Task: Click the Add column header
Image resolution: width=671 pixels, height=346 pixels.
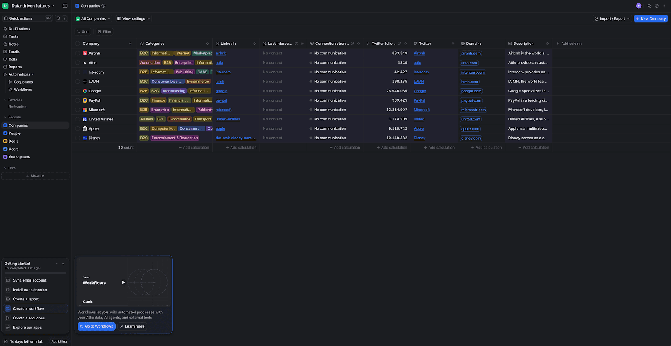Action: (569, 44)
